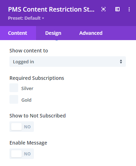Image resolution: width=136 pixels, height=166 pixels.
Task: Toggle the Enable Message switch
Action: pos(22,154)
